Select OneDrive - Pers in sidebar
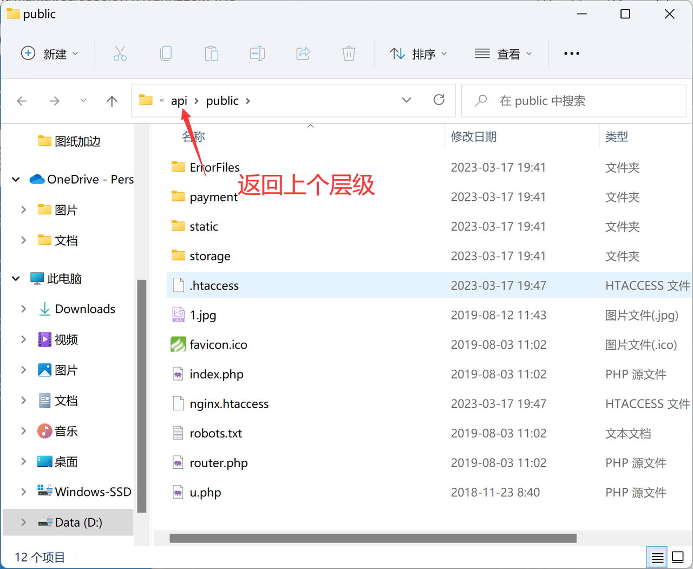Screen dimensions: 693x569 [81, 179]
